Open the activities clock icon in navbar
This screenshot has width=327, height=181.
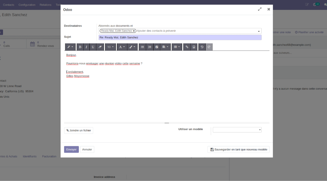point(315,5)
